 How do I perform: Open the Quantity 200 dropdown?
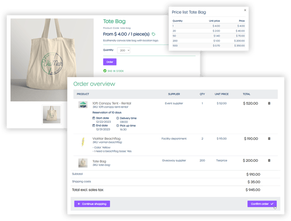[x=124, y=50]
